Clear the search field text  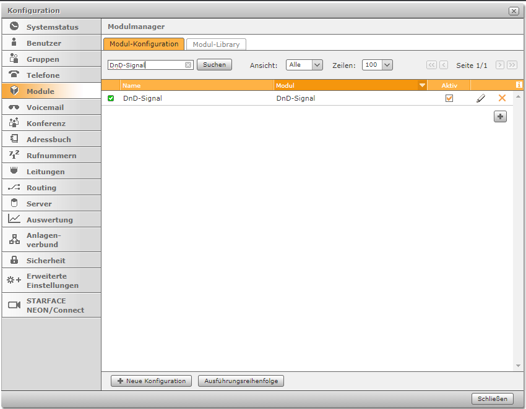click(x=188, y=65)
